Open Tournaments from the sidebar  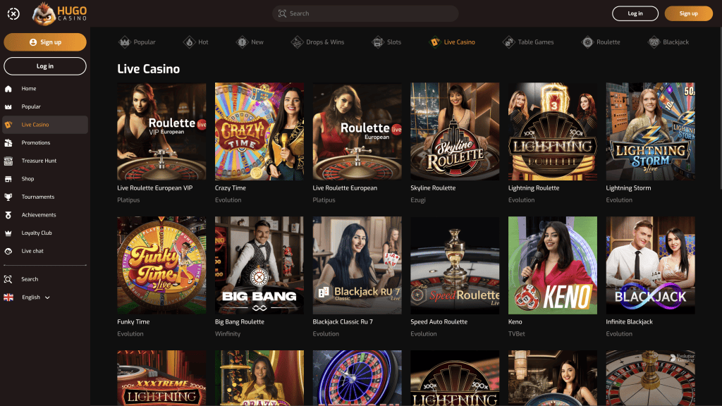coord(45,197)
